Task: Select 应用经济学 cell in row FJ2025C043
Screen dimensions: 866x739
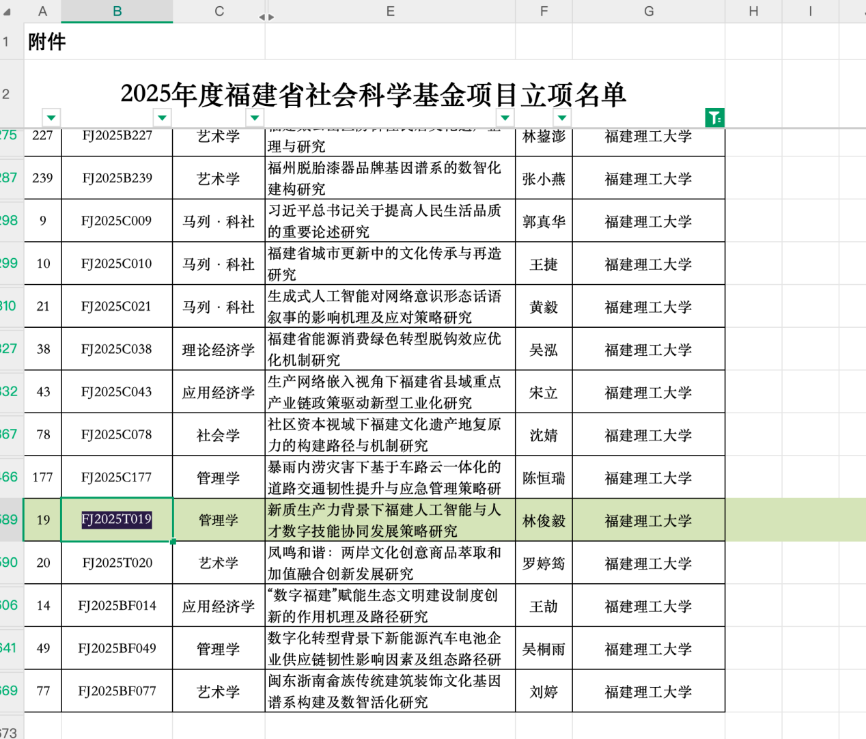Action: pos(219,392)
